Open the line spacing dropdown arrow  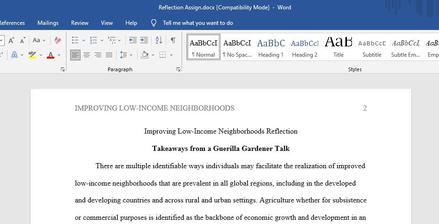click(131, 55)
